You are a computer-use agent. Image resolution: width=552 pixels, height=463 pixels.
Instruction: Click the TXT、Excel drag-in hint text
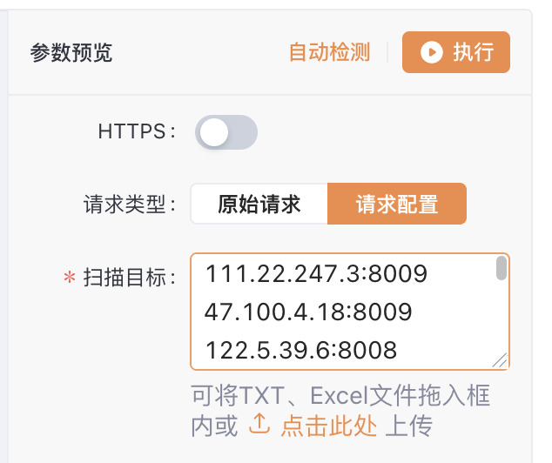[x=340, y=397]
